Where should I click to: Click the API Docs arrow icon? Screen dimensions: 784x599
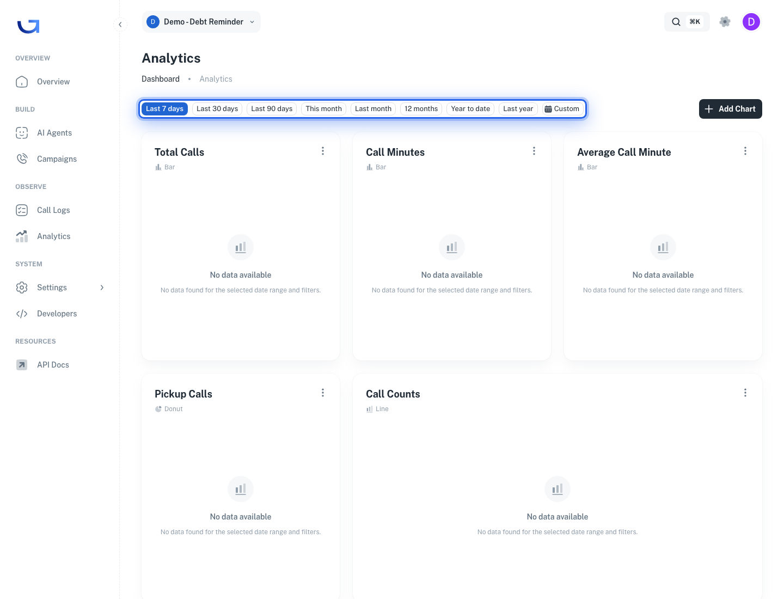tap(22, 365)
